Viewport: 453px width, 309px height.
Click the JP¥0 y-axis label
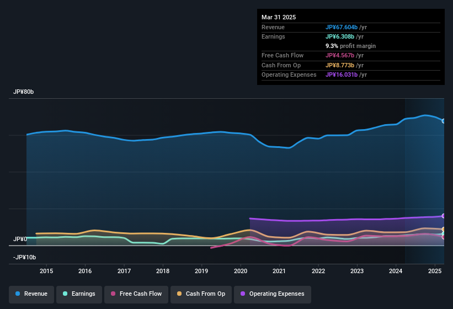(20, 239)
